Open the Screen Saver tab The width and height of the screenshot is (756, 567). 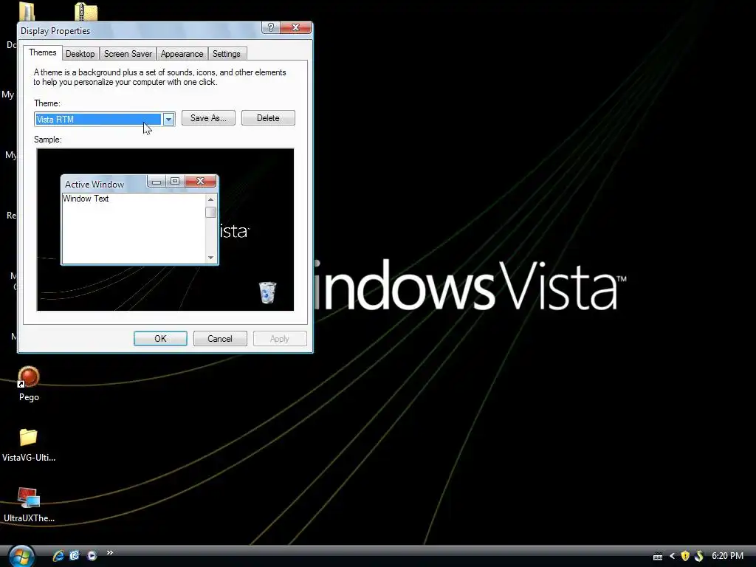pyautogui.click(x=128, y=54)
